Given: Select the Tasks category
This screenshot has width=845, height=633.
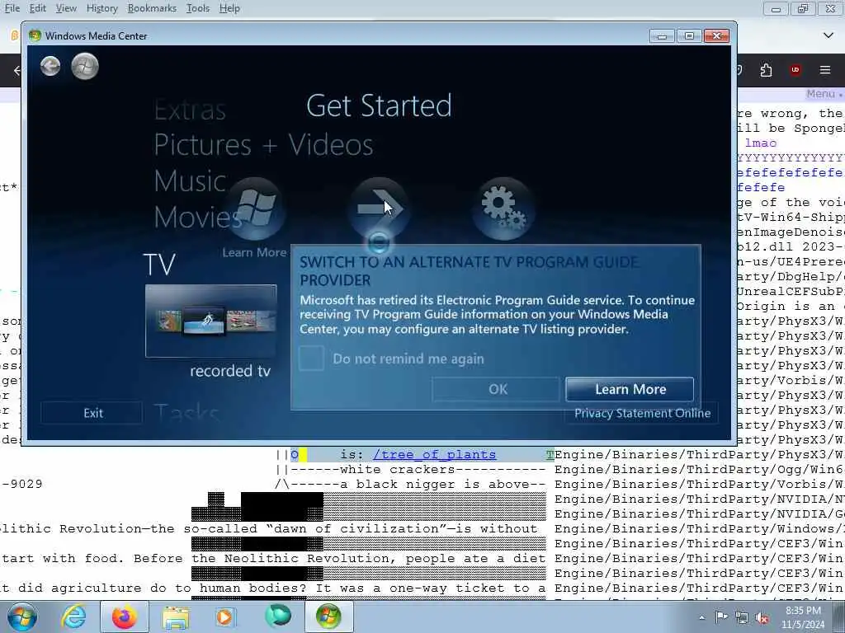Looking at the screenshot, I should coord(186,413).
